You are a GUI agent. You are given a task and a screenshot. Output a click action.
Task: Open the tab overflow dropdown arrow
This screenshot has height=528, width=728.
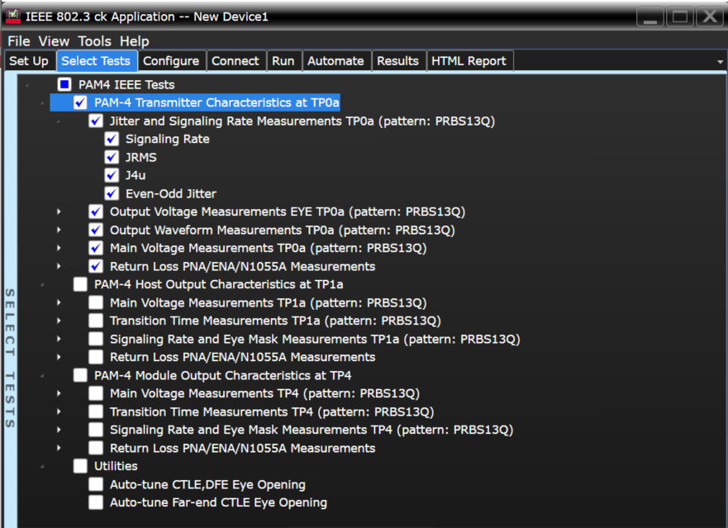click(x=721, y=62)
